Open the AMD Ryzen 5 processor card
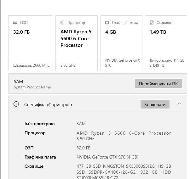 77,43
